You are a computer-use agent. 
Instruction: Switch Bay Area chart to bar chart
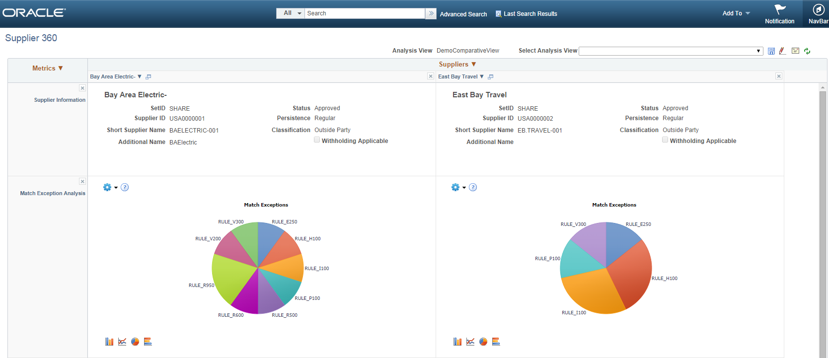pos(109,342)
